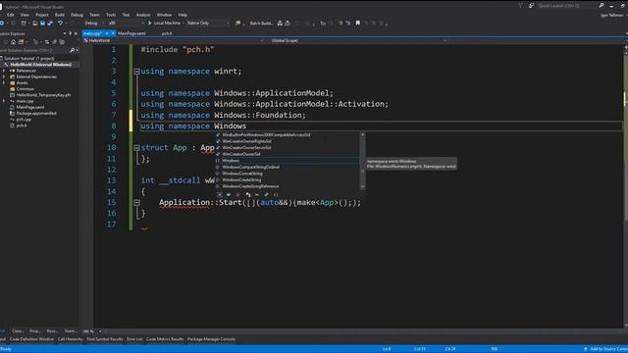Click the Undo toolbar icon
The image size is (628, 353).
tap(60, 24)
